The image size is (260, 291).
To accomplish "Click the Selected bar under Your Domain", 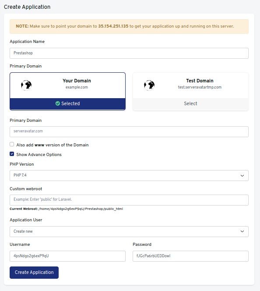I will [68, 104].
